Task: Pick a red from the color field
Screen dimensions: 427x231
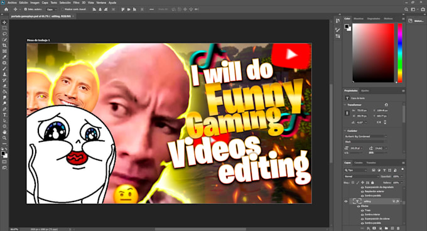Action: (373, 53)
